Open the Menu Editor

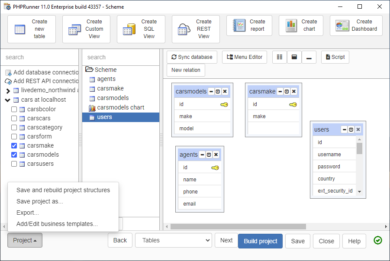coord(245,57)
